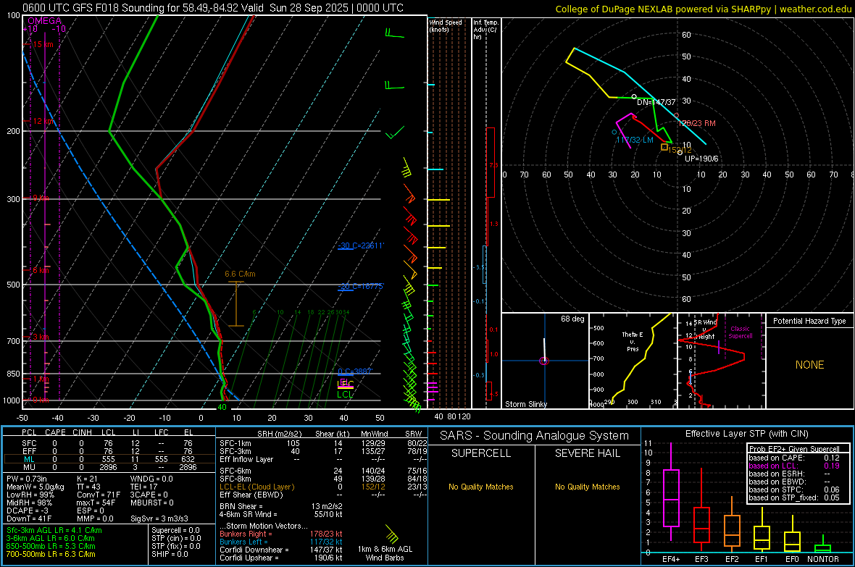Screen dimensions: 855x567
Task: Click No Quality Matches under SEVERE HAIL
Action: [587, 487]
